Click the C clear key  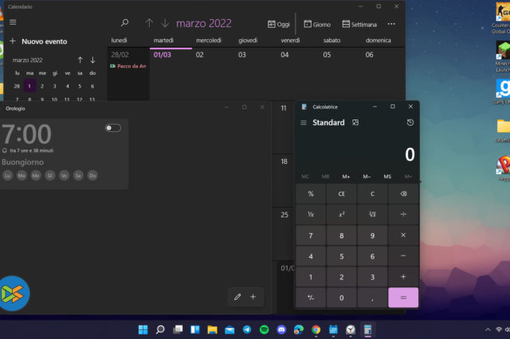372,194
